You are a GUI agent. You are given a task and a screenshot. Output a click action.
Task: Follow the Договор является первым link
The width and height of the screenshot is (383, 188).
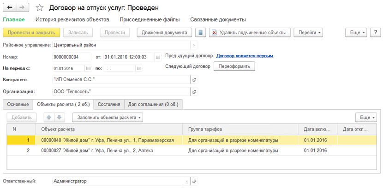coord(245,56)
